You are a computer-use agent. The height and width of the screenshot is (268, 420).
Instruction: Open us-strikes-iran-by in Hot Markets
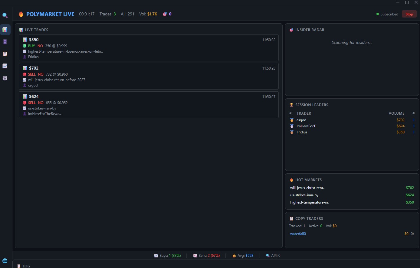point(304,195)
